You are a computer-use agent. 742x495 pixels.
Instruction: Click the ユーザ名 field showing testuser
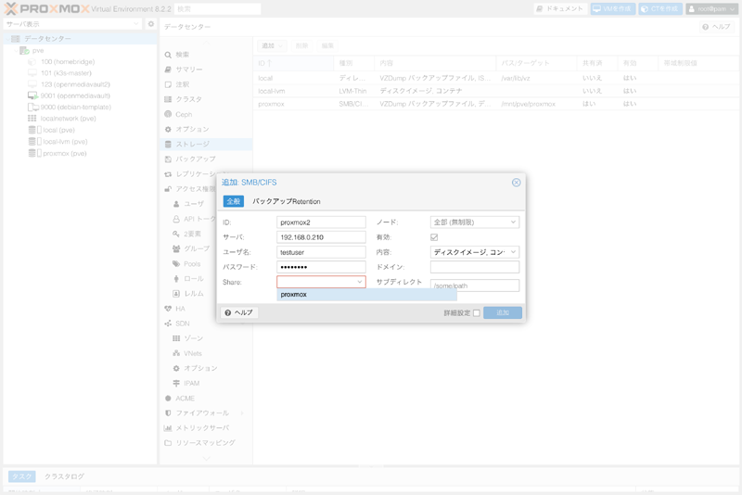click(x=321, y=252)
